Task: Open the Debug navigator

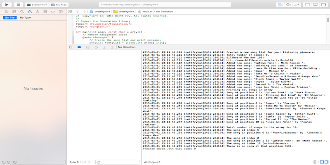Action: point(45,12)
